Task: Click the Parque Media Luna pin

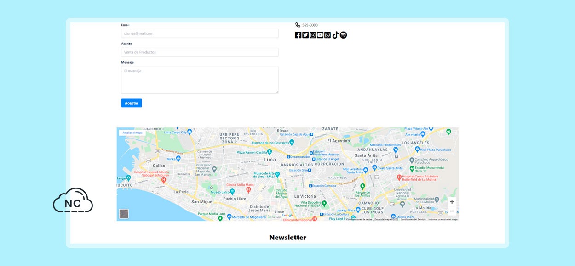Action: coord(219,218)
